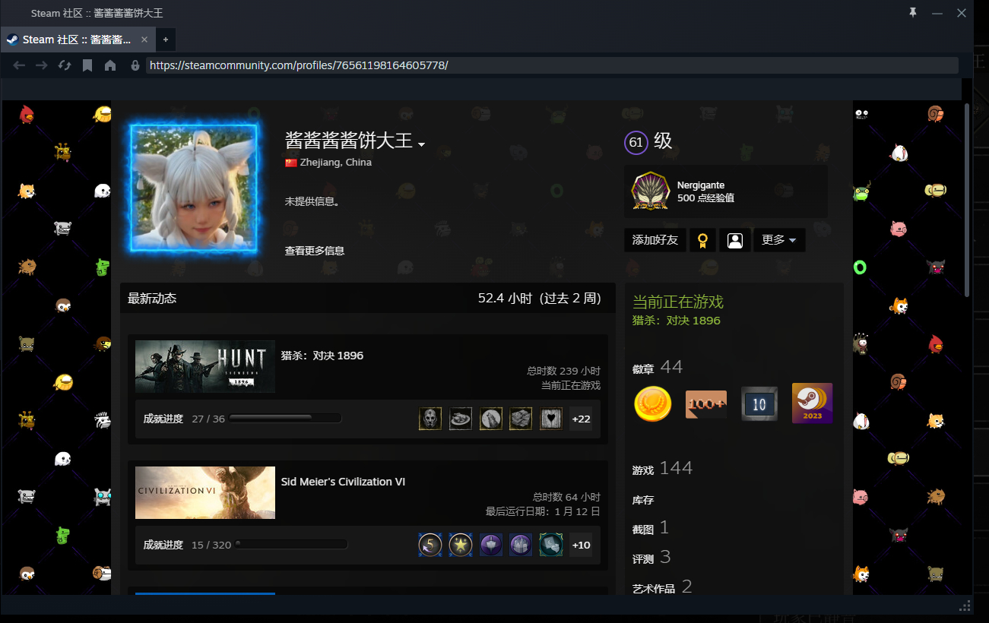Screen dimensions: 989x623
Task: Go back using the browser back arrow
Action: tap(19, 65)
